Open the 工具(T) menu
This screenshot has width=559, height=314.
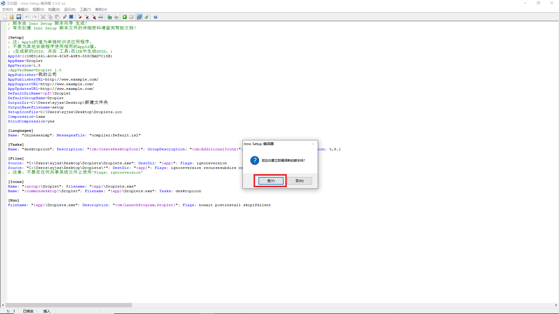pyautogui.click(x=85, y=9)
